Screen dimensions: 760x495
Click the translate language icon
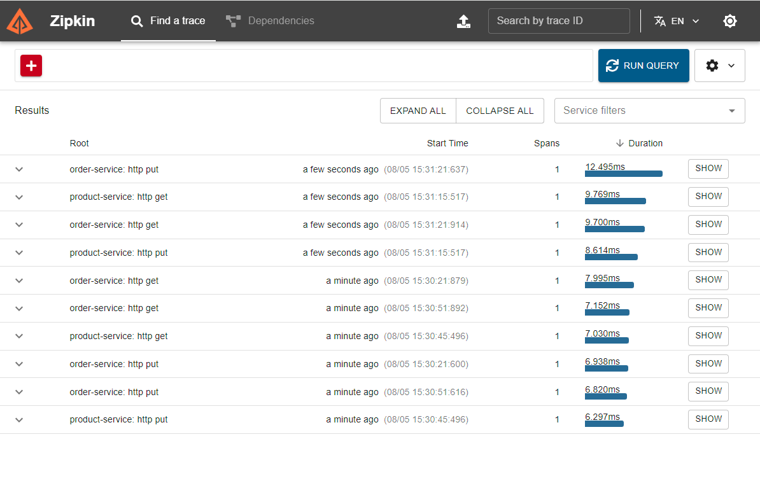coord(659,21)
